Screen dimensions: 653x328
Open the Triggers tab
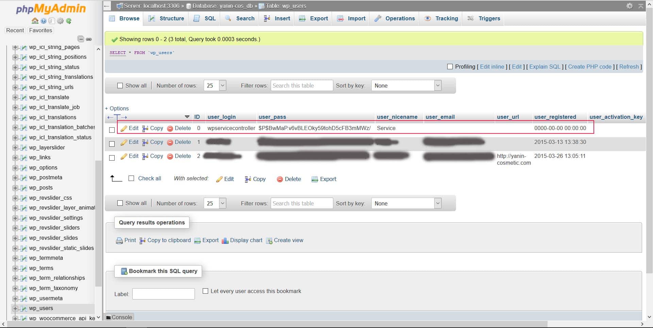[x=484, y=18]
